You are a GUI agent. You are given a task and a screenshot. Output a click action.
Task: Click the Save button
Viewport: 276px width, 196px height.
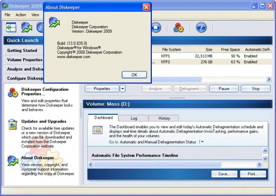point(224,174)
